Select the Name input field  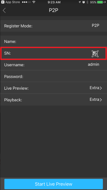click(x=53, y=41)
